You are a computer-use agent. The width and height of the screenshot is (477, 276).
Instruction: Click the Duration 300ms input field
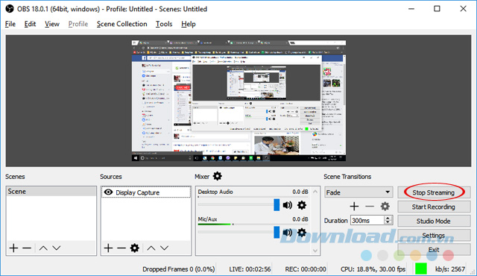(367, 220)
